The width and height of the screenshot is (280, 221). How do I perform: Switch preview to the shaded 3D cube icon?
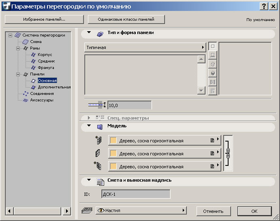point(212,73)
